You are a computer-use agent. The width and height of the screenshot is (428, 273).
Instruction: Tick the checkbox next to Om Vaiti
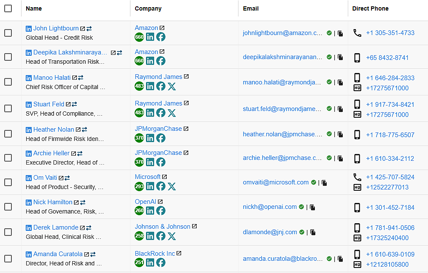pyautogui.click(x=8, y=182)
